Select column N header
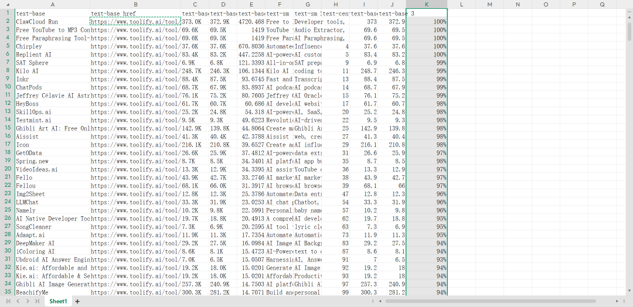633x307 pixels. (x=518, y=5)
